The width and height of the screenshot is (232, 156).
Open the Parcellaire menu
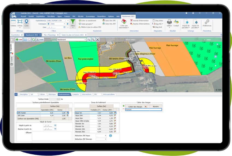point(51,16)
